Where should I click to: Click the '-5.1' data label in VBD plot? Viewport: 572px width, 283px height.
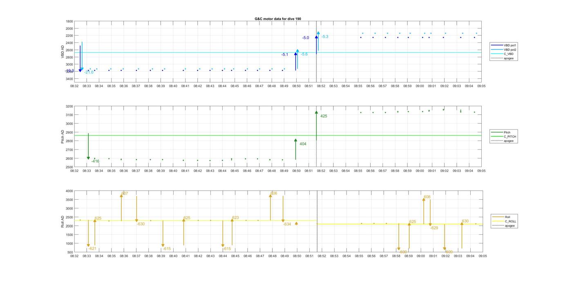pos(285,54)
